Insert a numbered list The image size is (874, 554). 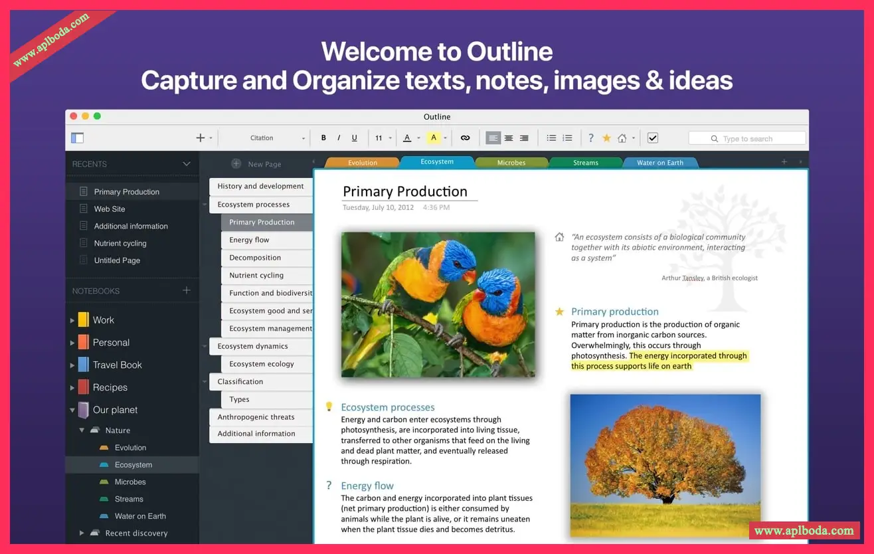click(567, 138)
